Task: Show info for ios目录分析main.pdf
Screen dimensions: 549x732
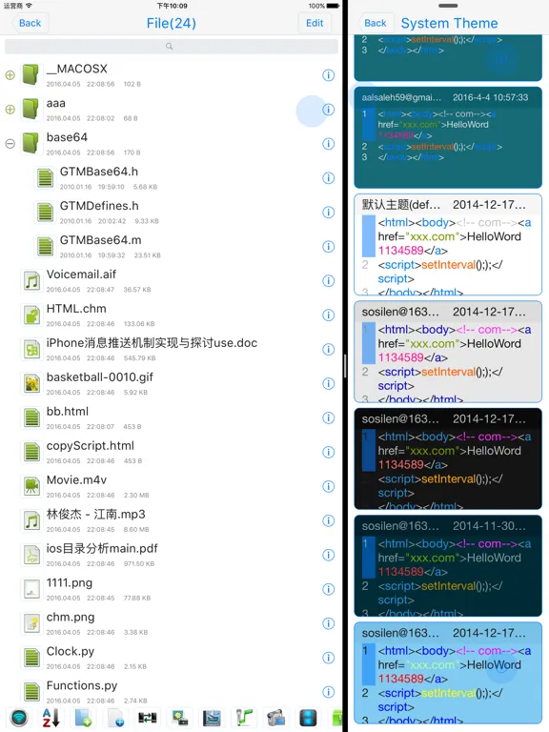Action: click(x=329, y=555)
